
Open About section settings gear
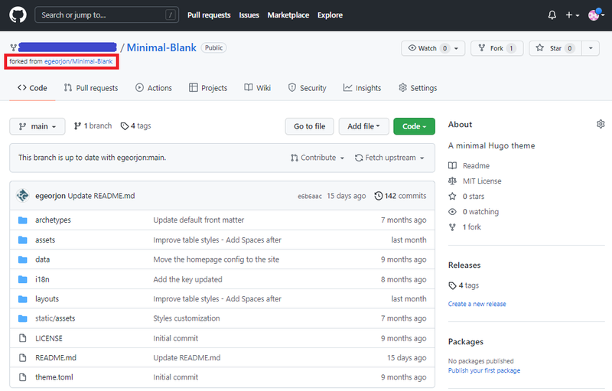tap(601, 124)
